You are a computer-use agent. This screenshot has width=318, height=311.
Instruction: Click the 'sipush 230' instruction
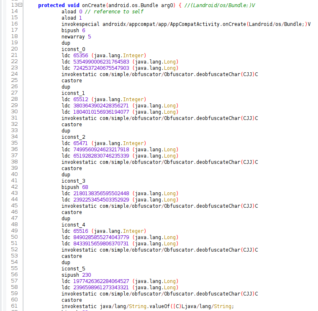(x=76, y=275)
